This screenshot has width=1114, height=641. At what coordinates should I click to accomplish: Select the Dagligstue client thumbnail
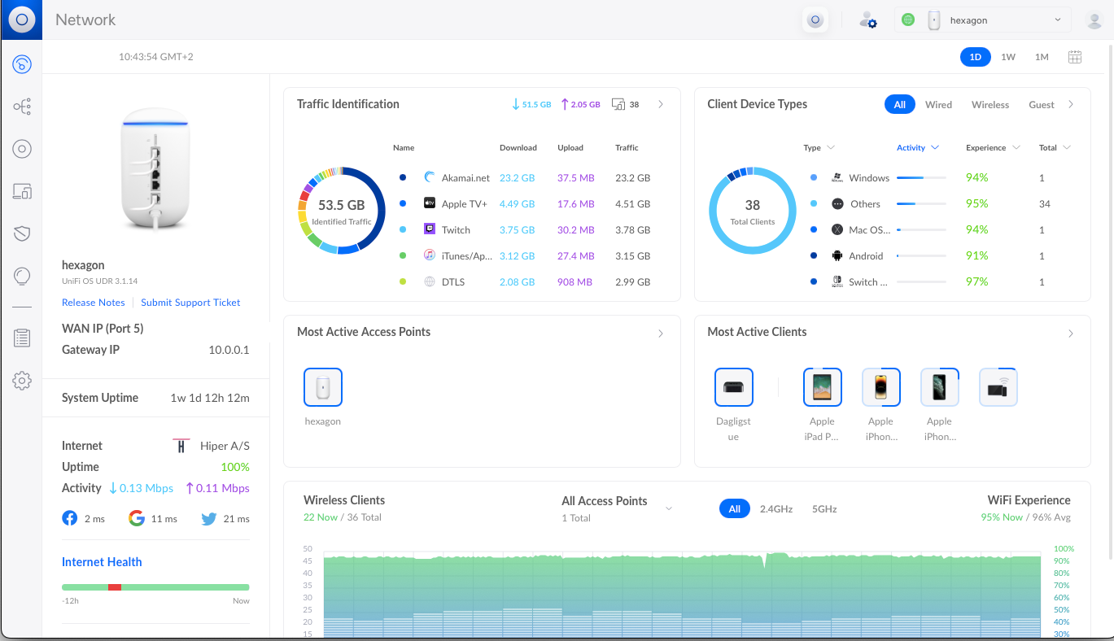point(734,387)
